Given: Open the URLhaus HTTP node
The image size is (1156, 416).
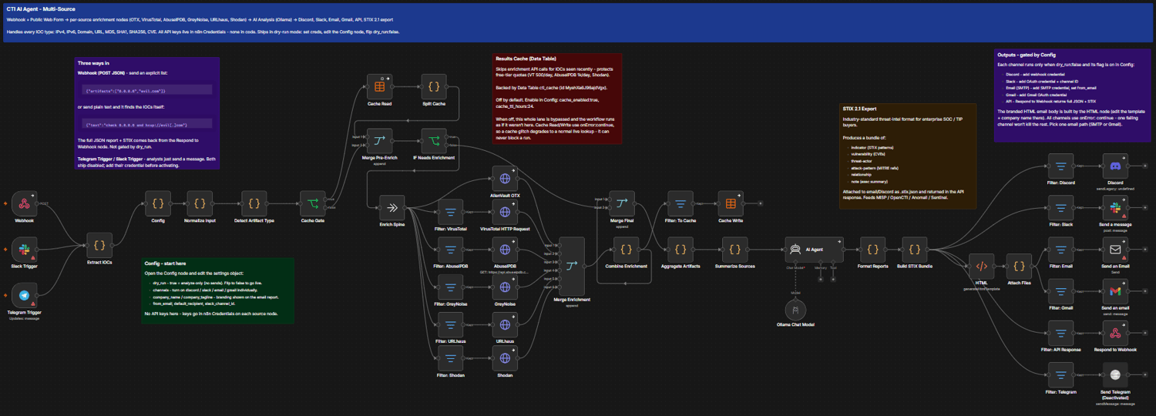Looking at the screenshot, I should tap(505, 324).
